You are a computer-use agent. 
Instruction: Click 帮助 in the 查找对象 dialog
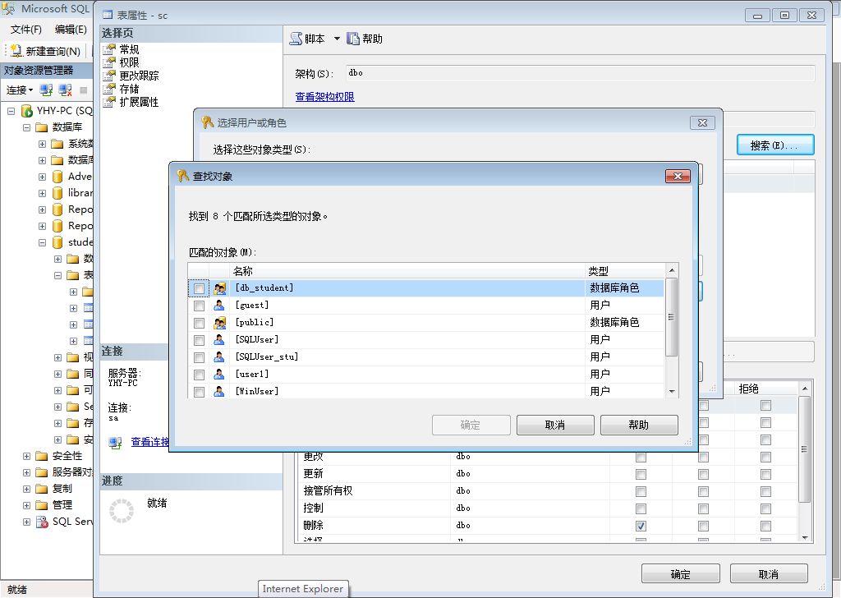pos(639,425)
